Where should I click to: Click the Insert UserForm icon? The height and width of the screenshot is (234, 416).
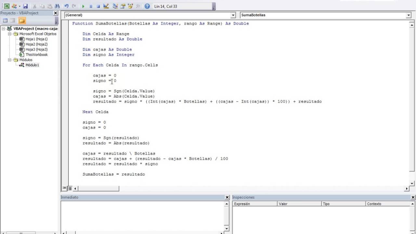click(14, 6)
